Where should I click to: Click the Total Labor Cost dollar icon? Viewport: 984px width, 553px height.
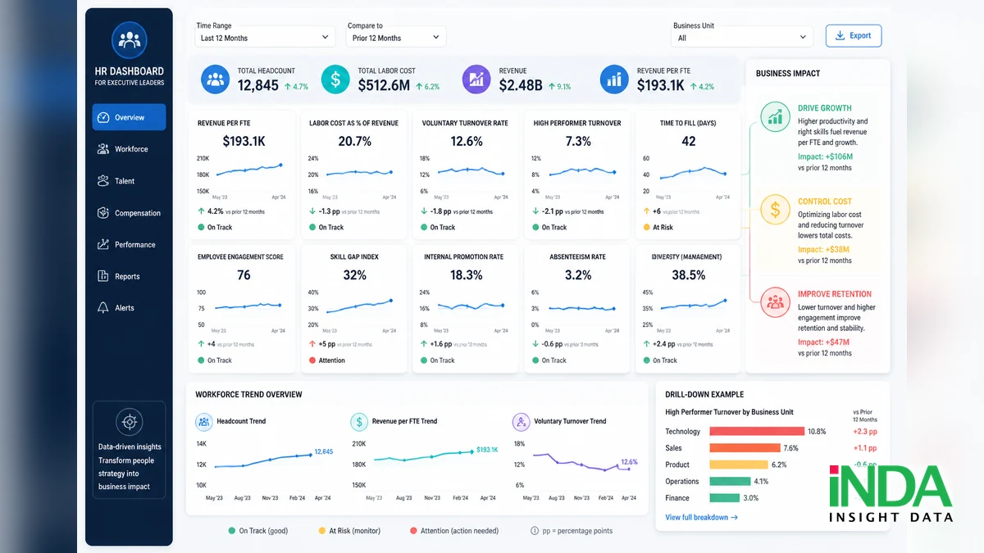(x=335, y=79)
